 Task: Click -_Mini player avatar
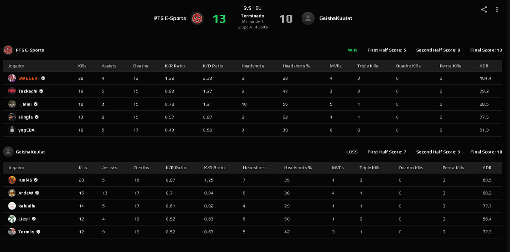click(12, 104)
